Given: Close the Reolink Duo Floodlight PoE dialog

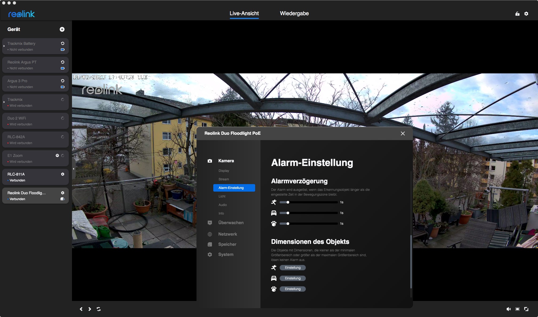Looking at the screenshot, I should (403, 133).
